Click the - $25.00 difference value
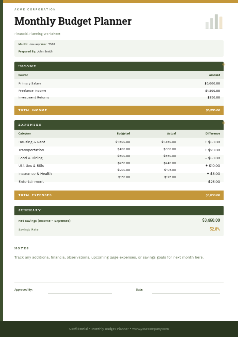The image size is (238, 337). coord(212,182)
